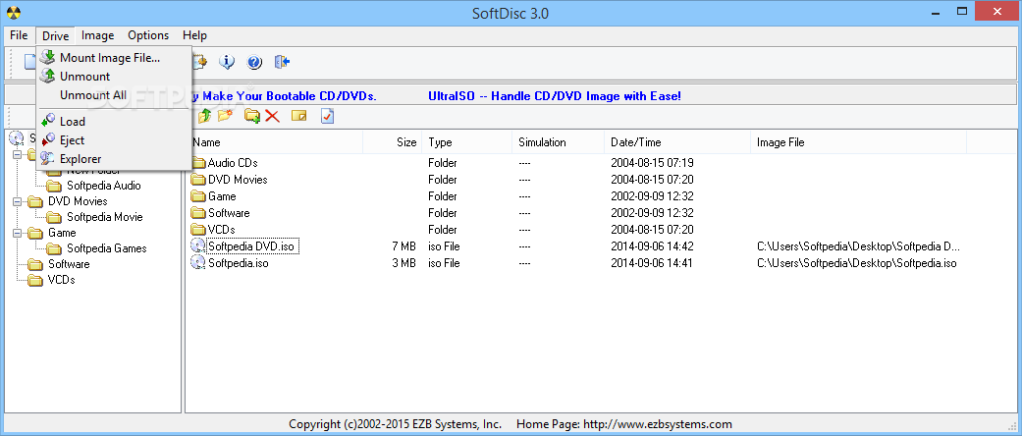Click the Exit door toolbar icon
This screenshot has height=436, width=1022.
pyautogui.click(x=282, y=62)
